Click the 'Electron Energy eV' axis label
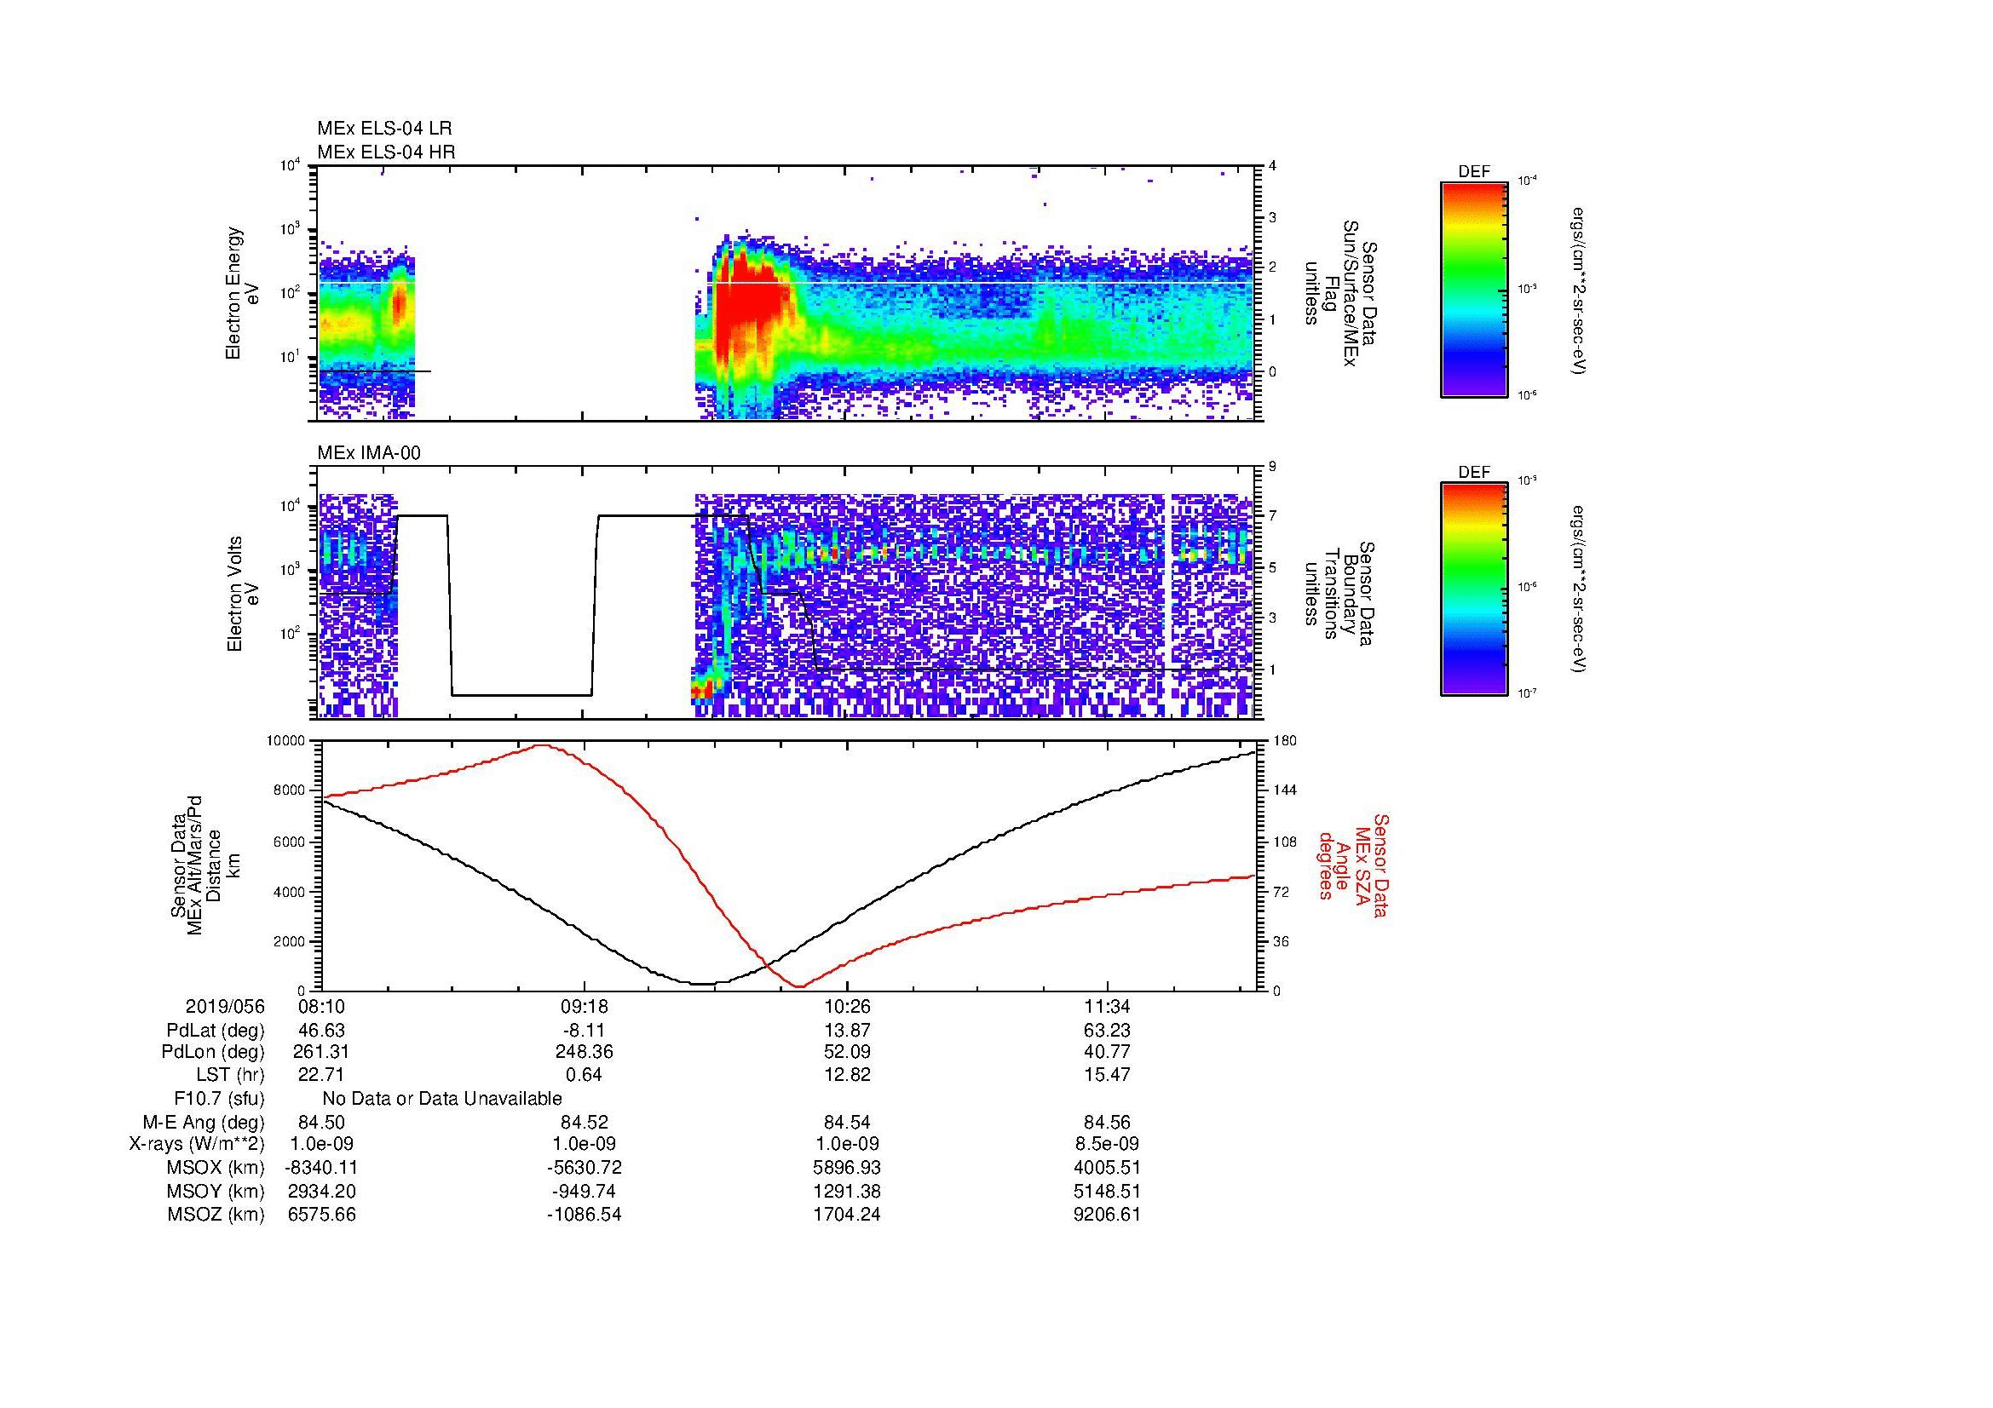Viewport: 1993px width, 1408px height. coord(243,293)
